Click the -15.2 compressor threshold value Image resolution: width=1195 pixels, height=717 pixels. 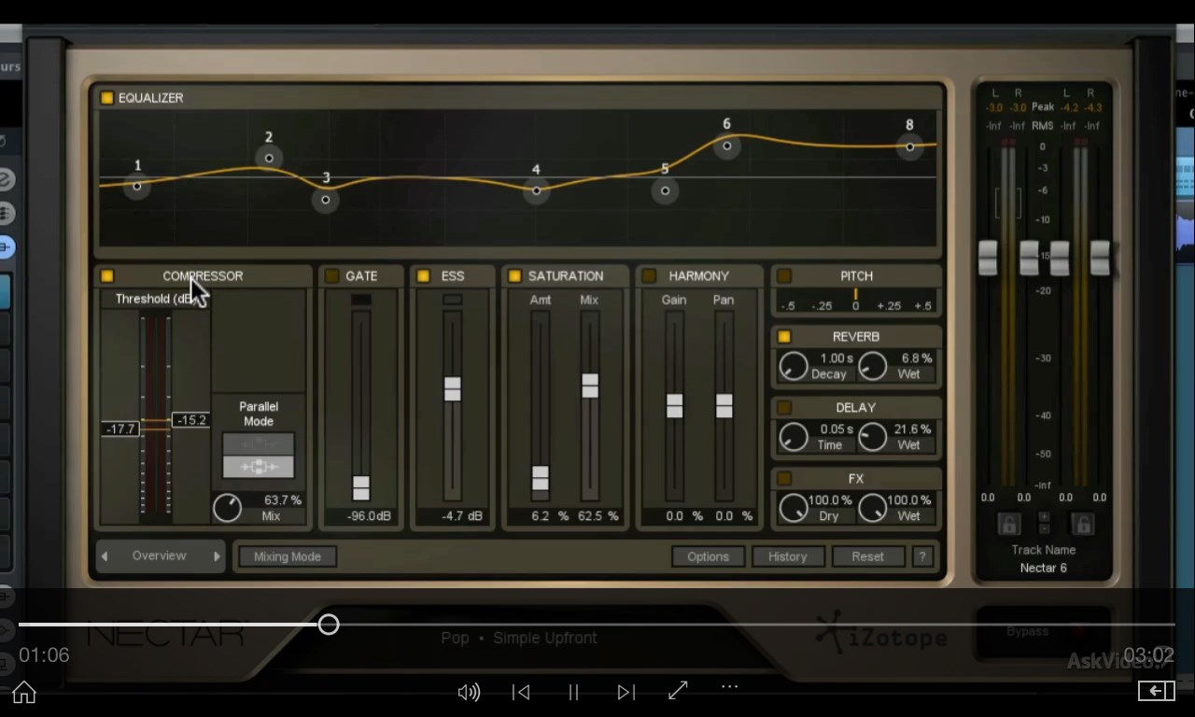(190, 421)
